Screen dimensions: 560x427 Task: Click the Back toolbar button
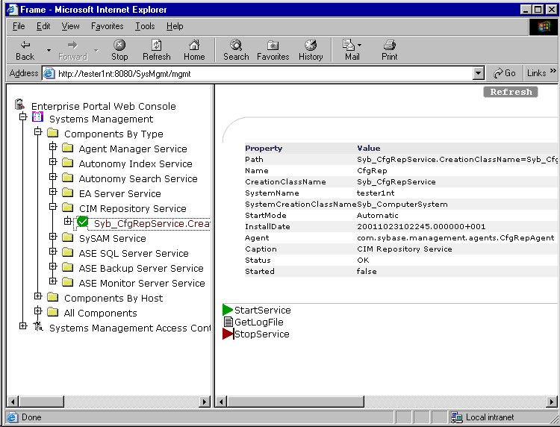(25, 50)
